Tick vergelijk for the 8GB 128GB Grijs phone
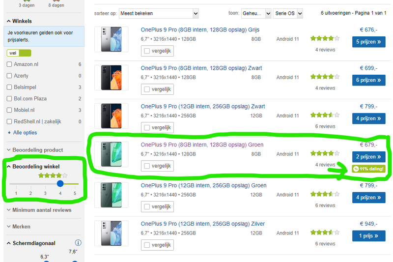The image size is (393, 262). 147,51
